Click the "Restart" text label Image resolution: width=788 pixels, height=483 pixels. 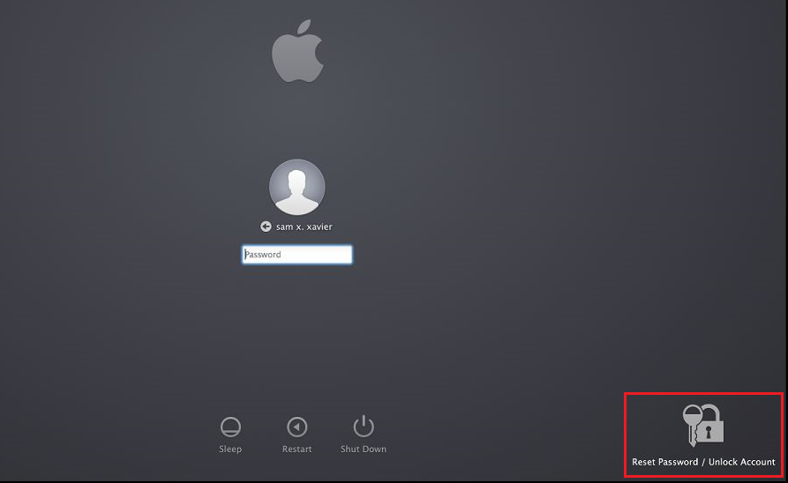297,450
